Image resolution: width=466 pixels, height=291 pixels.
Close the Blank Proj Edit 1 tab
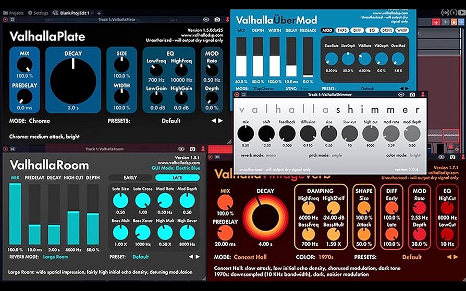92,13
